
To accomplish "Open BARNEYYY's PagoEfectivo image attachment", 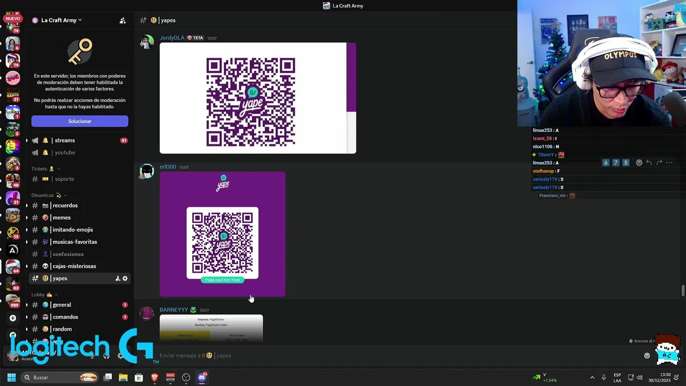I will click(211, 328).
